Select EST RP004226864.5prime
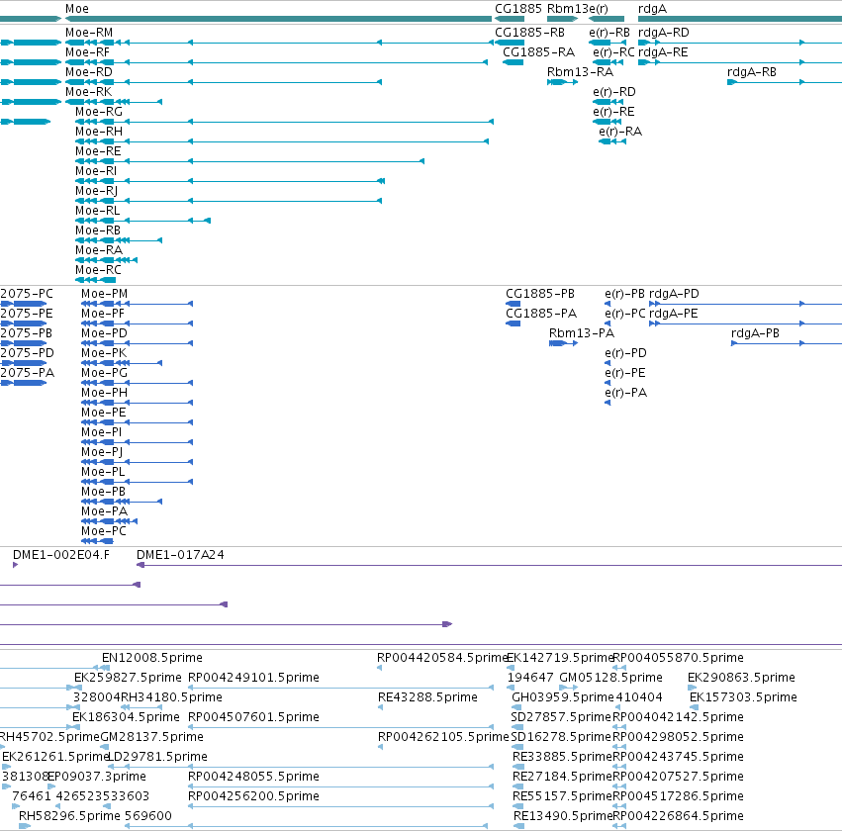This screenshot has width=842, height=831. pyautogui.click(x=678, y=816)
